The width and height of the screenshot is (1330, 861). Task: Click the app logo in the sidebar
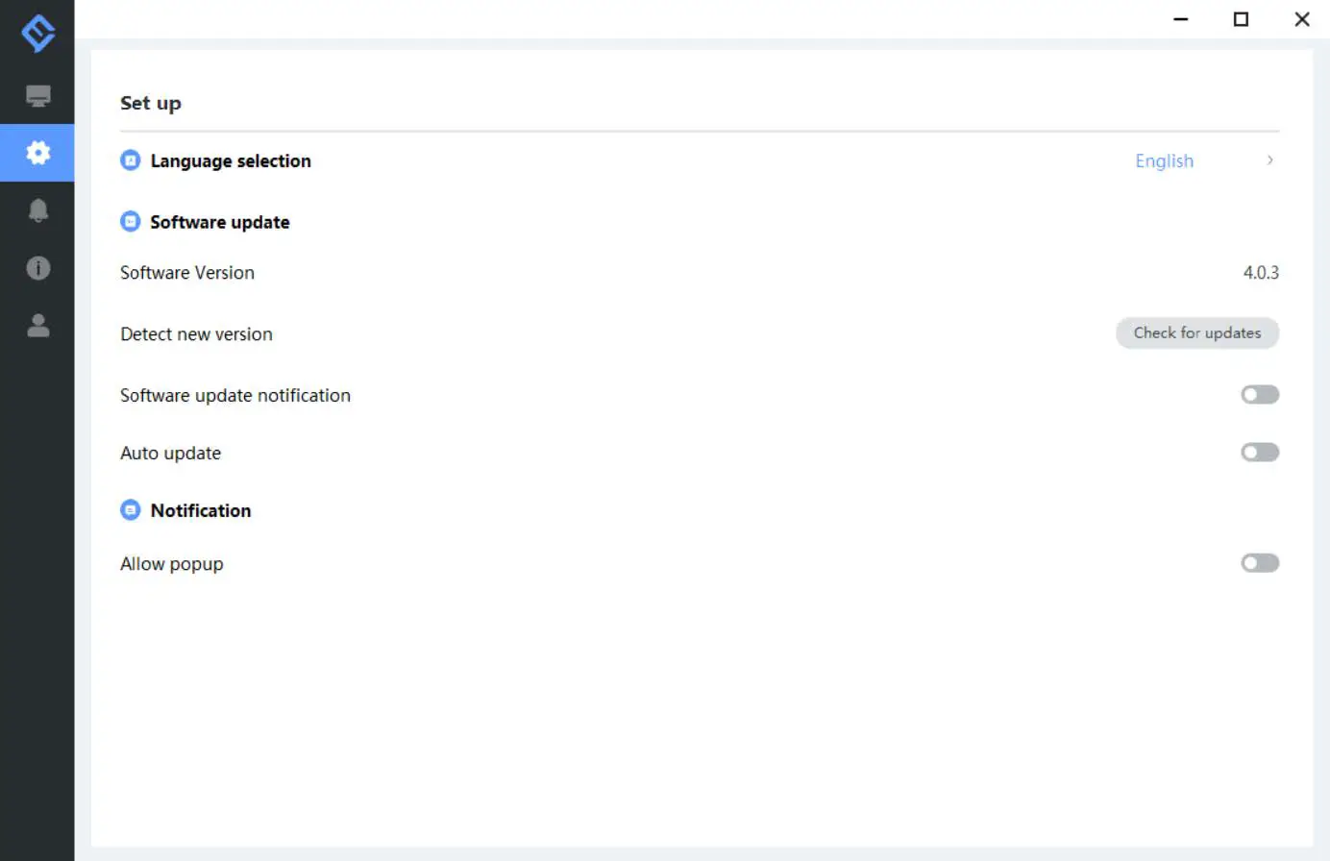point(37,33)
